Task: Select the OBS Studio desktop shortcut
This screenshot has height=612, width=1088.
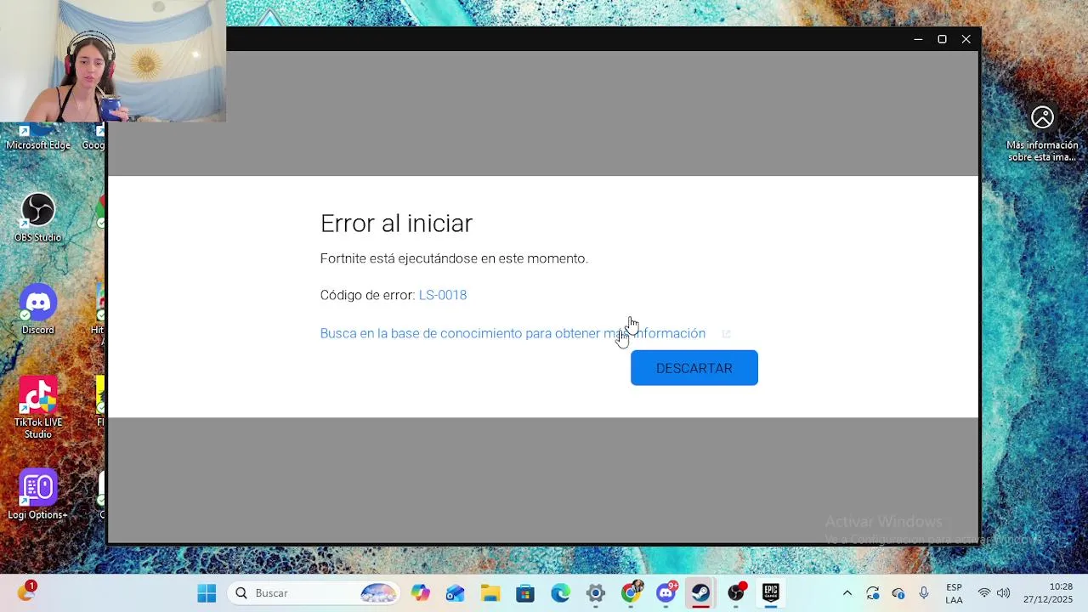Action: 37,218
